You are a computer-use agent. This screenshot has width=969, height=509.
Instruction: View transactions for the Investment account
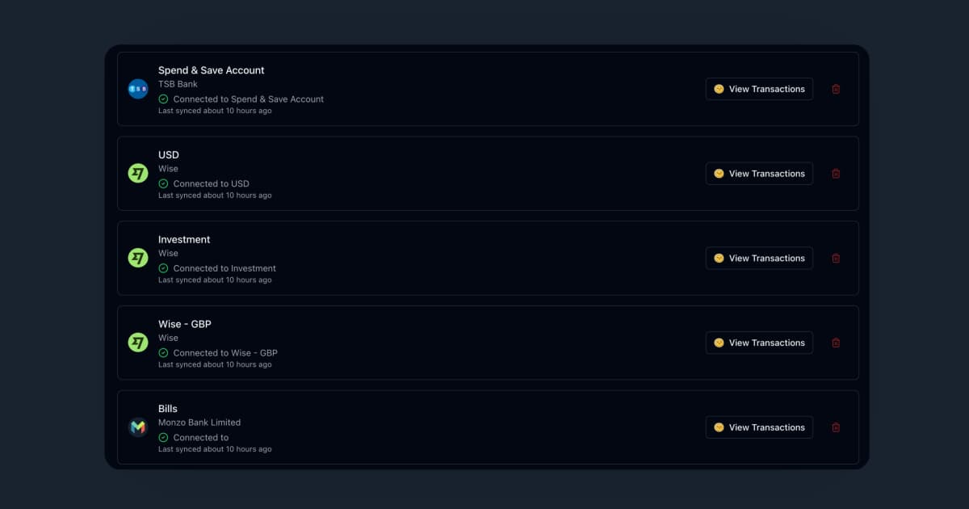(x=759, y=258)
